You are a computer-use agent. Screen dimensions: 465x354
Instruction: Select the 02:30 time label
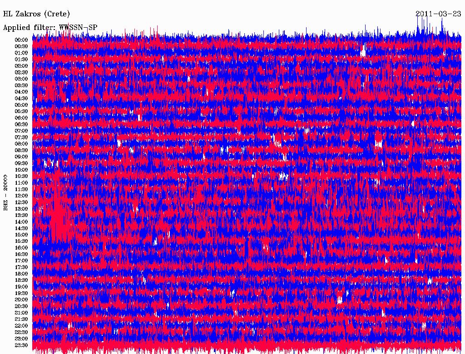(x=21, y=72)
